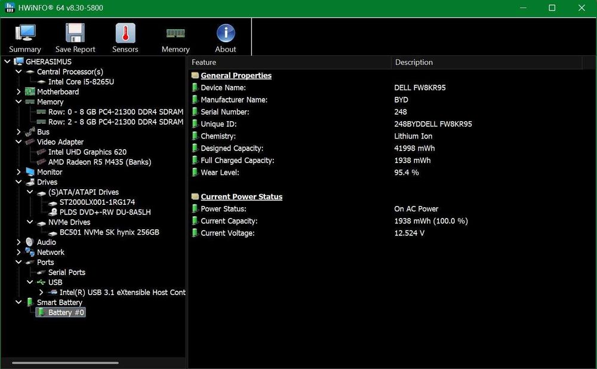Screen dimensions: 597x369
Task: Open Sensors thermometer icon
Action: (x=125, y=33)
